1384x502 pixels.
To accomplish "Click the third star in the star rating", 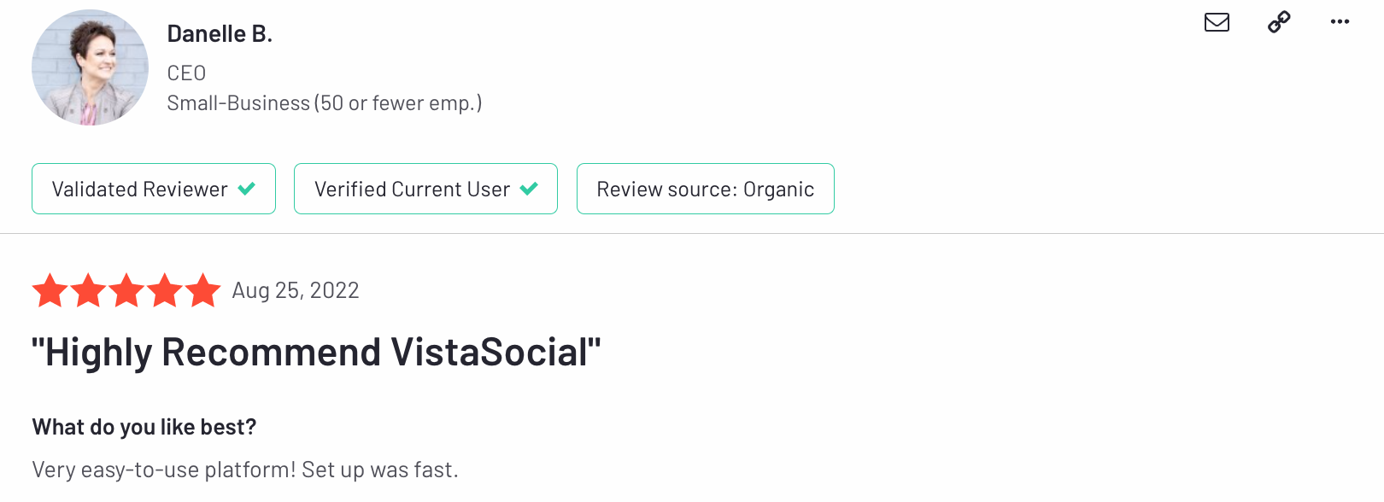I will coord(125,290).
